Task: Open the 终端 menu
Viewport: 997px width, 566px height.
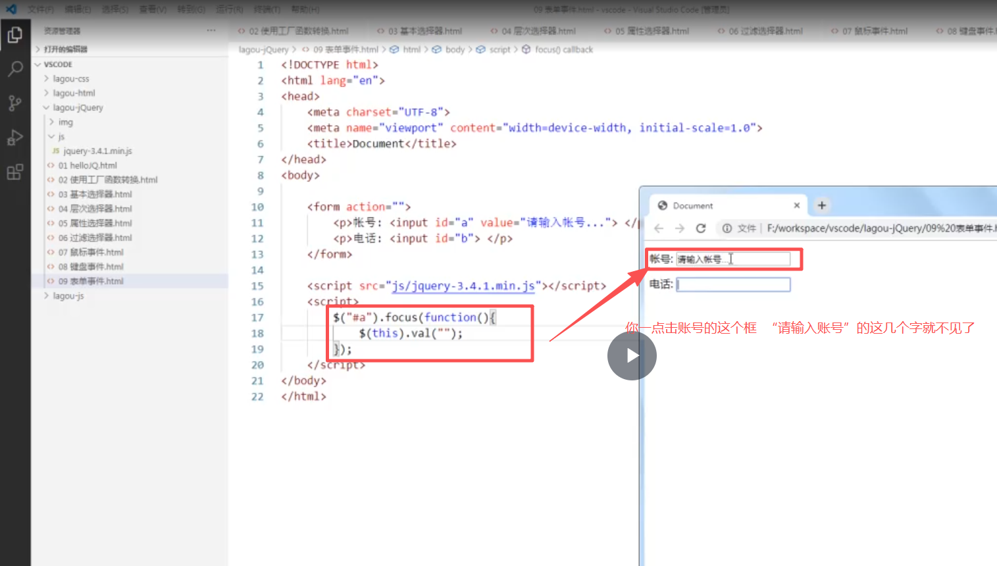Action: [x=267, y=9]
